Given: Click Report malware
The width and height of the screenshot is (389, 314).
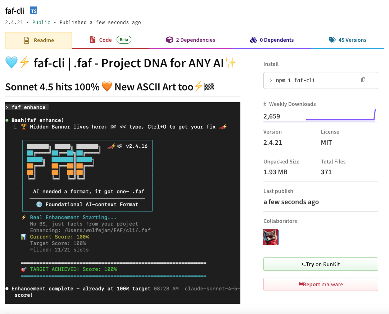Looking at the screenshot, I should tap(320, 284).
